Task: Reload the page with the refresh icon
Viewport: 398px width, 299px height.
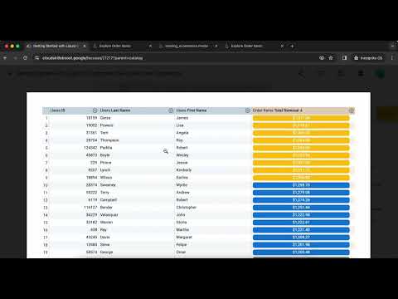Action: (25, 58)
